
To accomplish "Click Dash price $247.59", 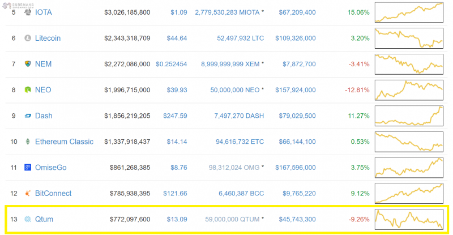I will pos(175,116).
